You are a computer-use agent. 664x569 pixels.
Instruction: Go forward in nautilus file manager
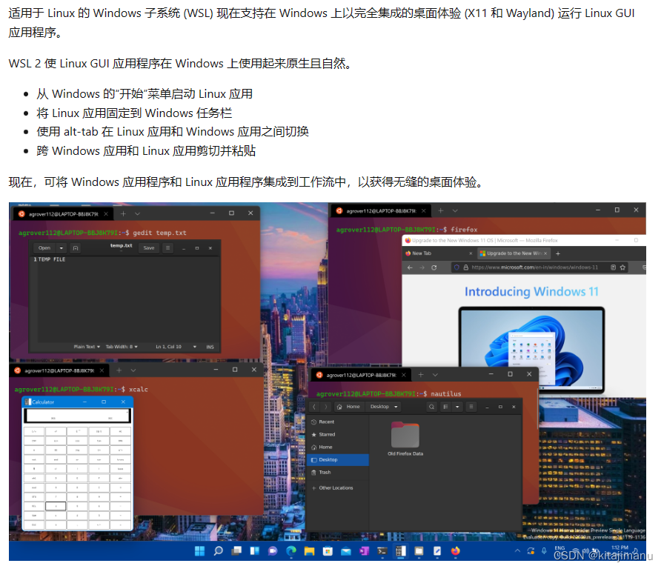(x=325, y=407)
